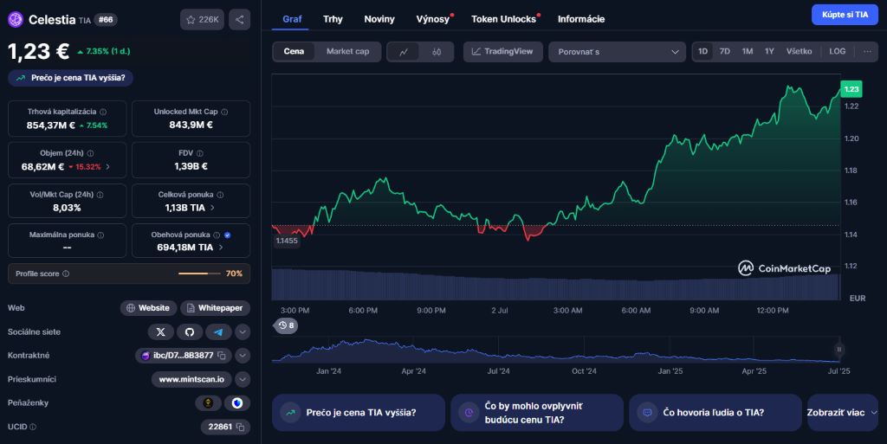Image resolution: width=887 pixels, height=444 pixels.
Task: Open 'Čo by mohlo ovplyvniť budúcu cenu TIA?' card
Action: [537, 412]
